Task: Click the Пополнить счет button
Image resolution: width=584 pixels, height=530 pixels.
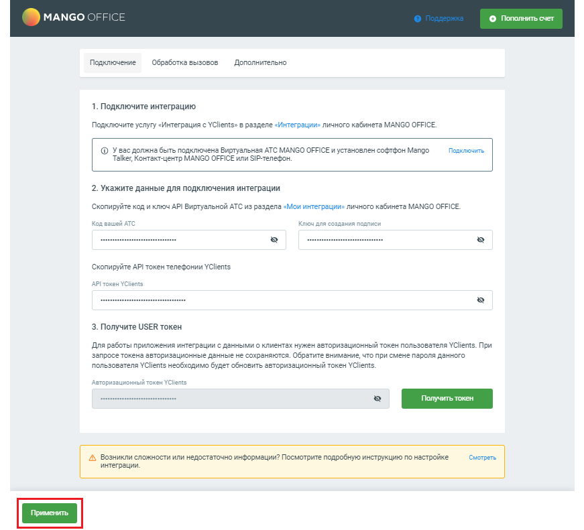Action: coord(521,19)
